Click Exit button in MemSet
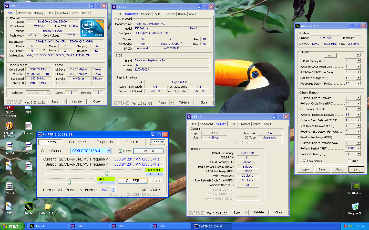This screenshot has width=369, height=230. (x=356, y=169)
